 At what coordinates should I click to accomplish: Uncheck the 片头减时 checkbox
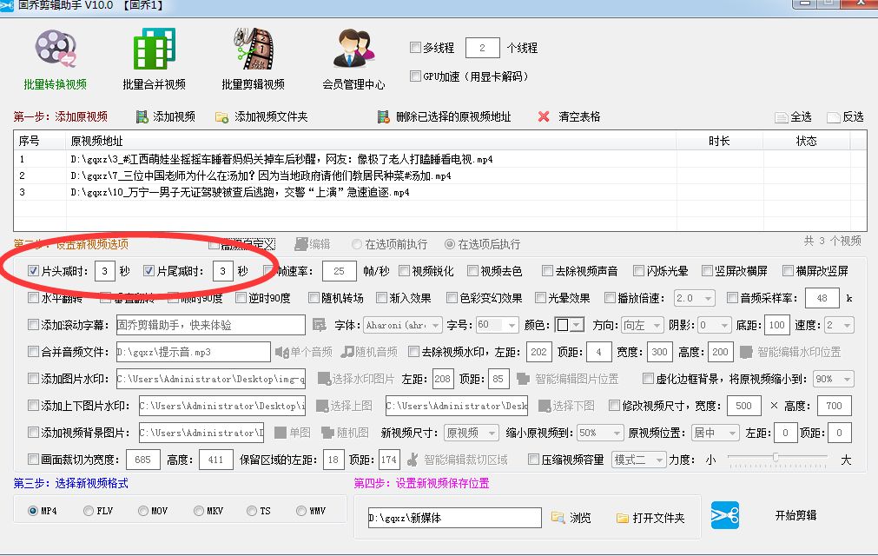click(x=33, y=271)
